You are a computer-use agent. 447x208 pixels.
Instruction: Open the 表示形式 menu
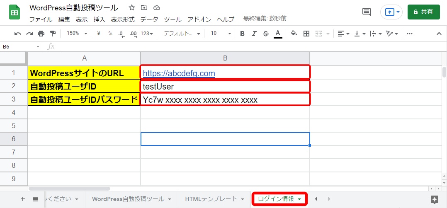[123, 19]
